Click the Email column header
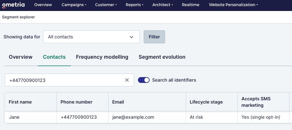The width and height of the screenshot is (292, 130). pyautogui.click(x=147, y=102)
